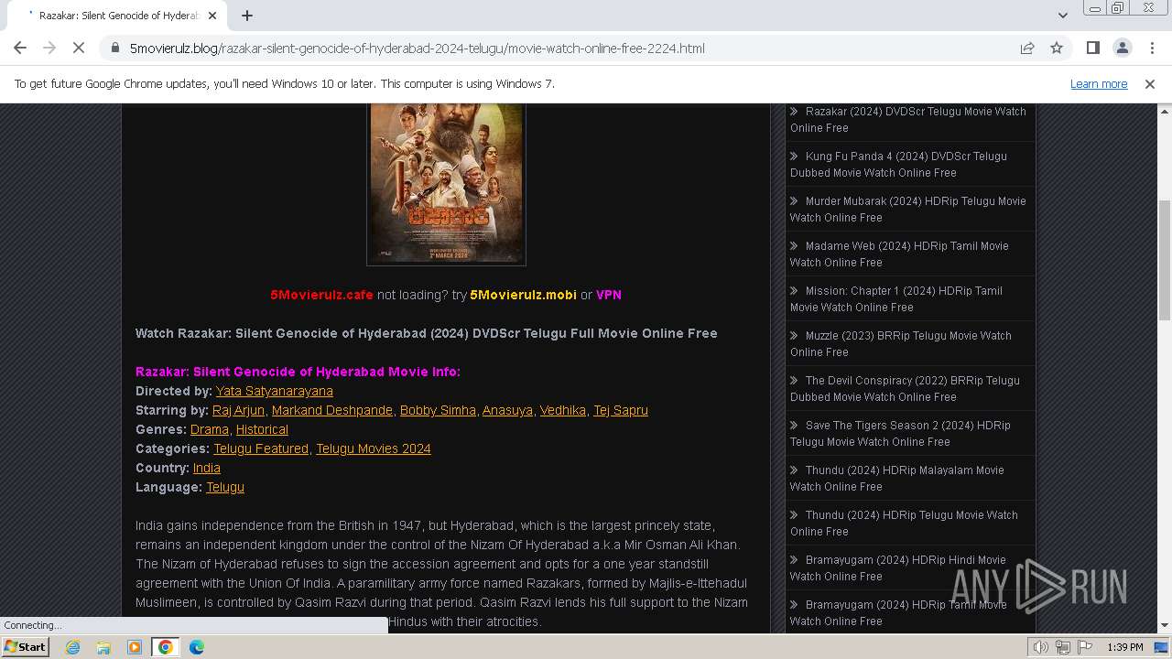Open actress Anasuya link
The image size is (1172, 659).
(x=507, y=410)
